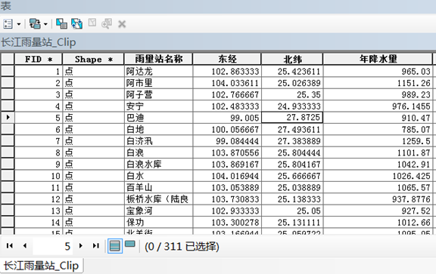
Task: Click the Select By Attributes icon
Action: (x=62, y=24)
